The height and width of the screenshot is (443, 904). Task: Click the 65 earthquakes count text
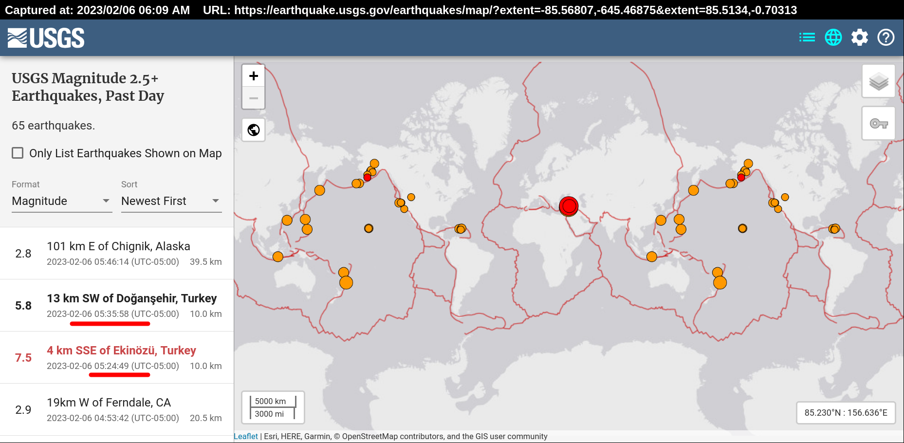(53, 126)
